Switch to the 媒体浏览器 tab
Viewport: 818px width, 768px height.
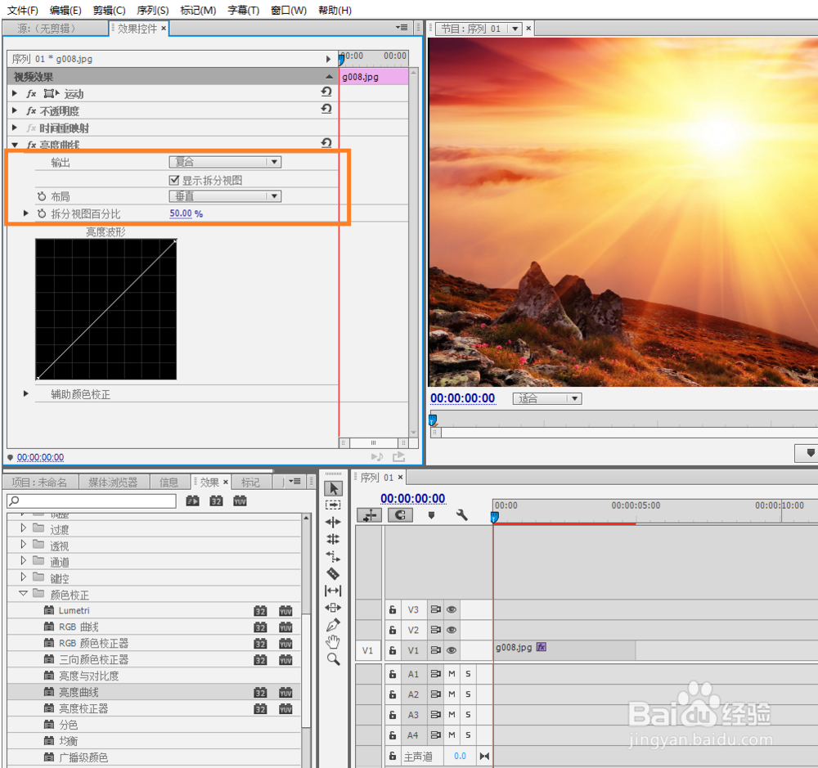click(113, 482)
